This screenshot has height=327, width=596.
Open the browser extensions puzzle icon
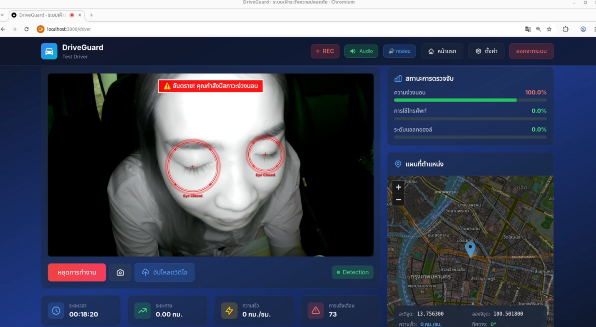point(566,29)
